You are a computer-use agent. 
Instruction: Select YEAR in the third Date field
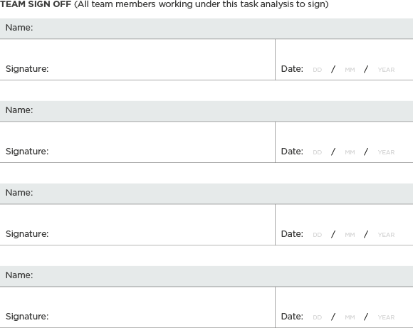(386, 235)
